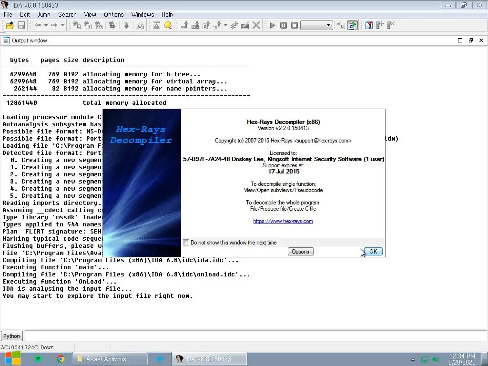This screenshot has width=488, height=366.
Task: Click the volume speaker tray icon
Action: (x=436, y=359)
